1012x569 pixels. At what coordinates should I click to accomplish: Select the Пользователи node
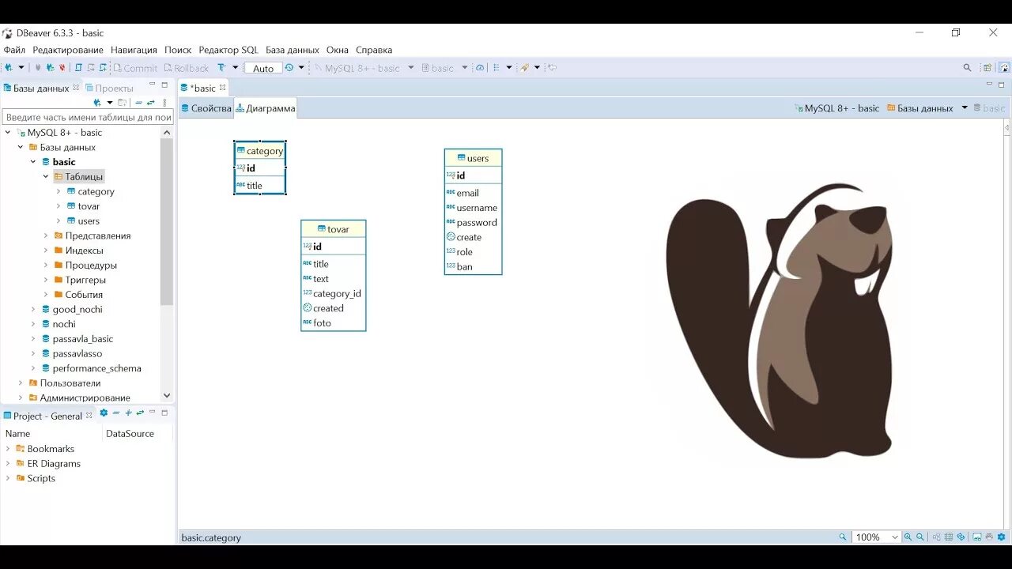(x=70, y=383)
